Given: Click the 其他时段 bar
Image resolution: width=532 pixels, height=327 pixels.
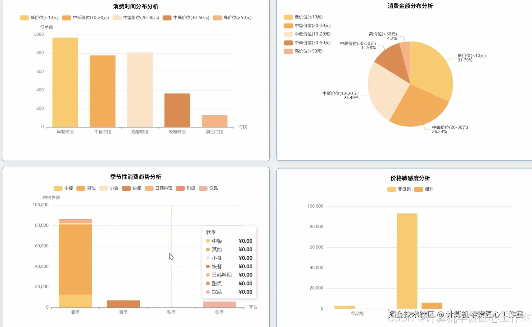Looking at the screenshot, I should (x=214, y=121).
